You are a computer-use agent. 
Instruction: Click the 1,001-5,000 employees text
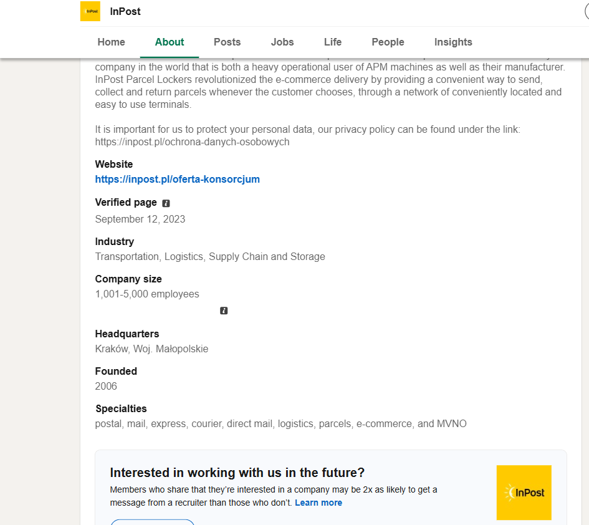click(x=147, y=294)
